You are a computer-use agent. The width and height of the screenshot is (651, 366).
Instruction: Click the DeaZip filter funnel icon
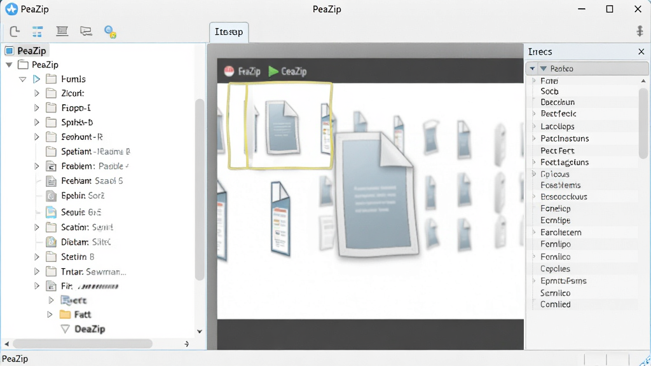65,329
